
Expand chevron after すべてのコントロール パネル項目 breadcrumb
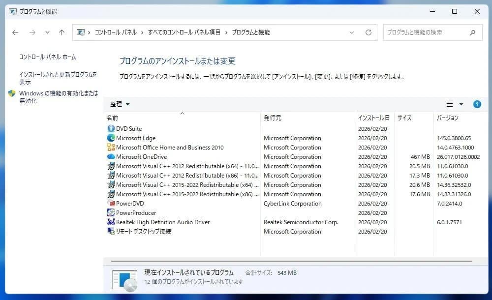pos(226,32)
